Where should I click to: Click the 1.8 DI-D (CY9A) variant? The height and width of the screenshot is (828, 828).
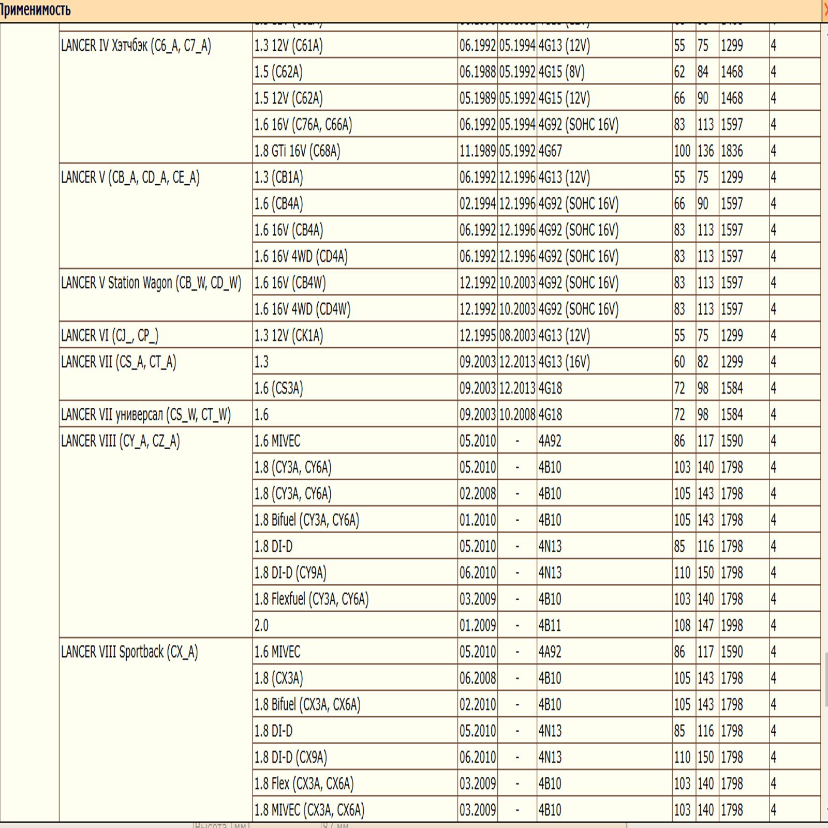pos(290,573)
